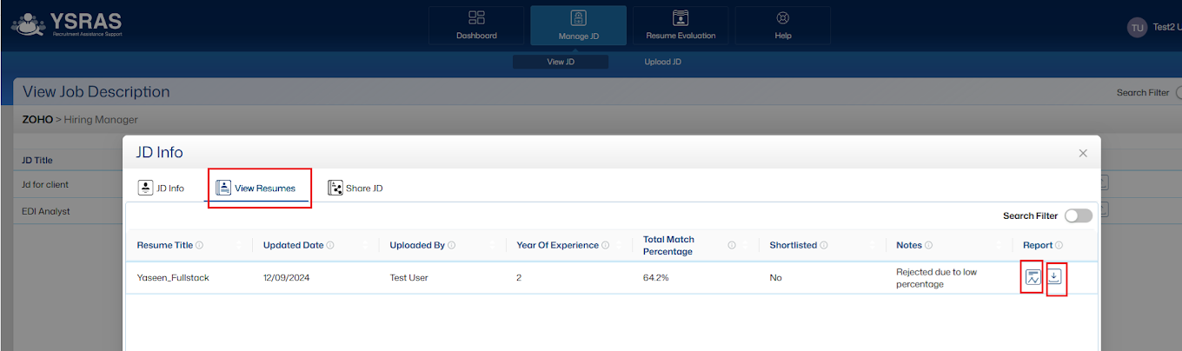Click the JD Info tab's icon
Image resolution: width=1182 pixels, height=351 pixels.
145,188
